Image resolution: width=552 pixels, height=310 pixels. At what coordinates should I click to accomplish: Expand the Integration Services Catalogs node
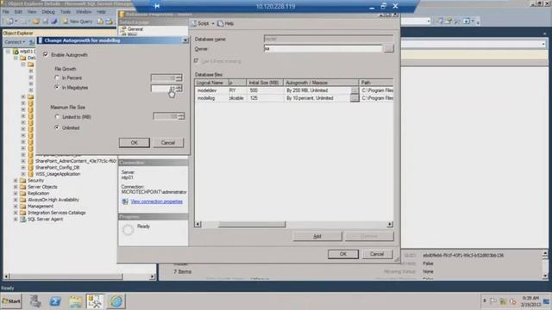point(16,213)
